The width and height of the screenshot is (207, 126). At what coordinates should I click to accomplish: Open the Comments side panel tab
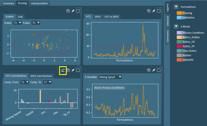[x=168, y=36]
